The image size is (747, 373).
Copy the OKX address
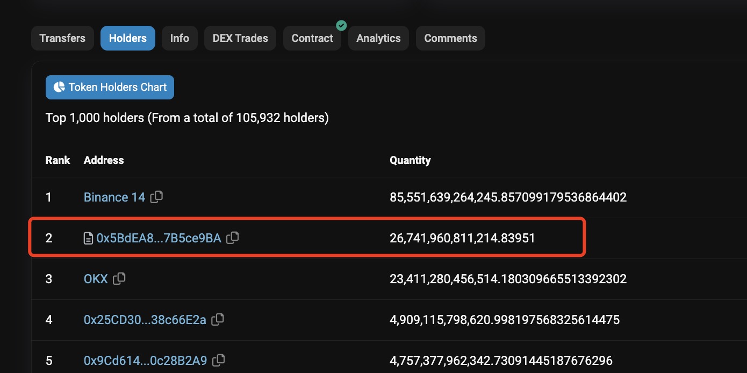tap(119, 279)
